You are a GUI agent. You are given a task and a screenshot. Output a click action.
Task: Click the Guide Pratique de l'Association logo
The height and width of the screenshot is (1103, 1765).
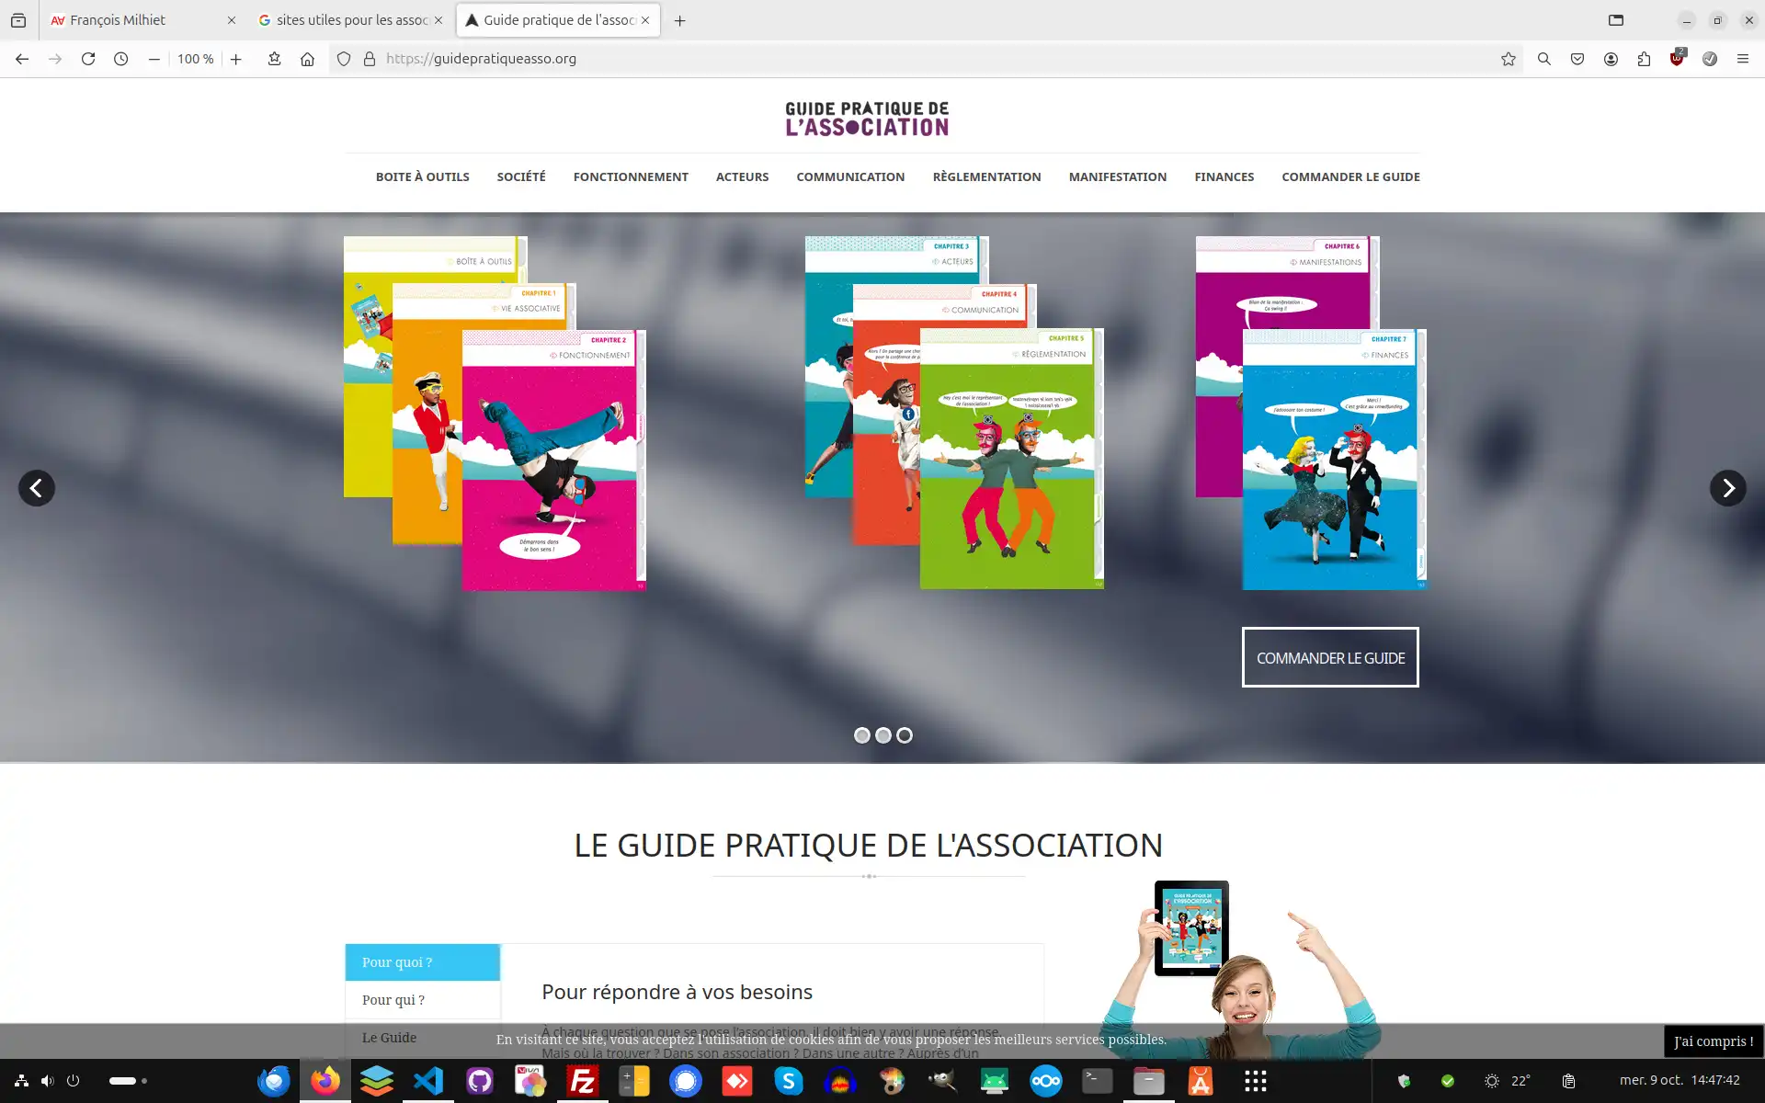(x=867, y=119)
